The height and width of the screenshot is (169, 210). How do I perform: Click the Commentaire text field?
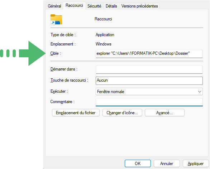click(149, 102)
